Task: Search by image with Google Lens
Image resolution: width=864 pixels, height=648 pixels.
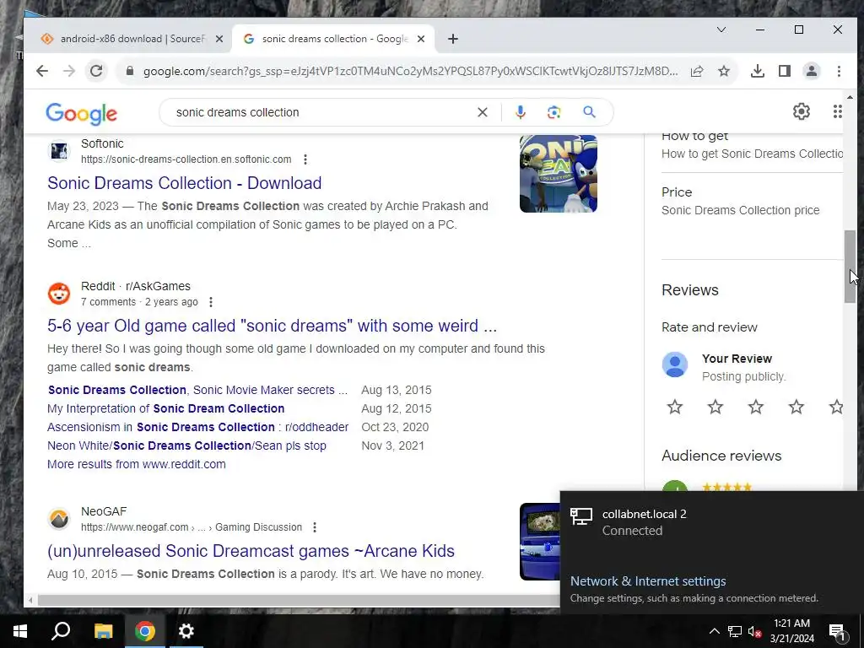Action: [x=553, y=112]
